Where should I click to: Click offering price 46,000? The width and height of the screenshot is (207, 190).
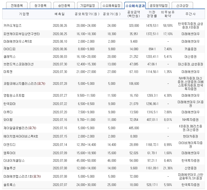coord(112,161)
